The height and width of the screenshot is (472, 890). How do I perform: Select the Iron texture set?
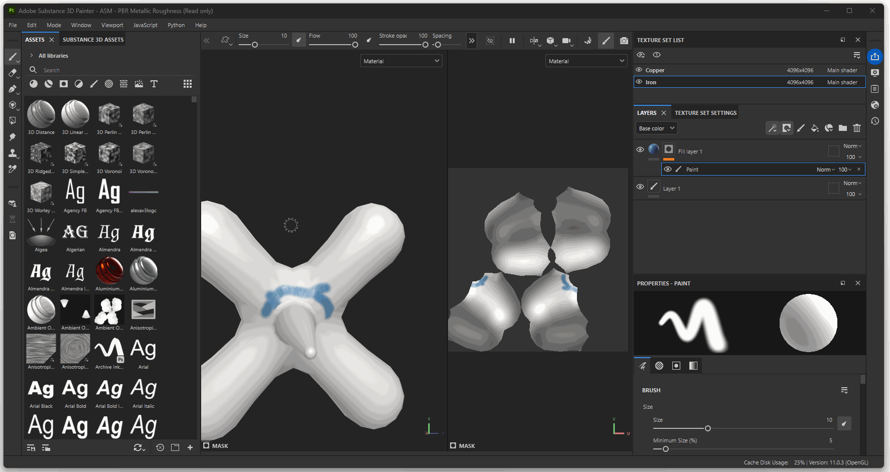tap(651, 82)
